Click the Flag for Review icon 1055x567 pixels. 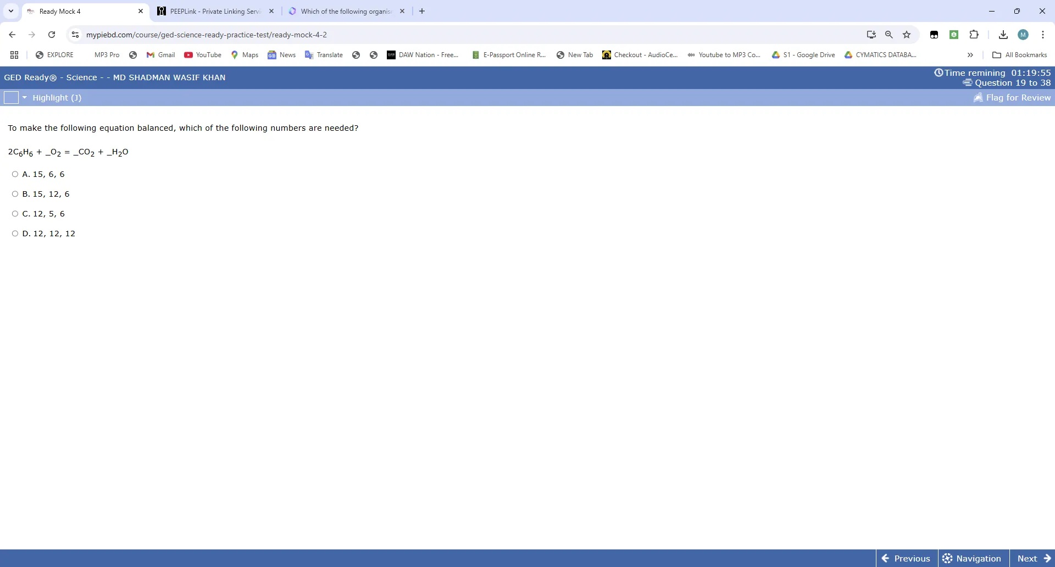coord(978,98)
